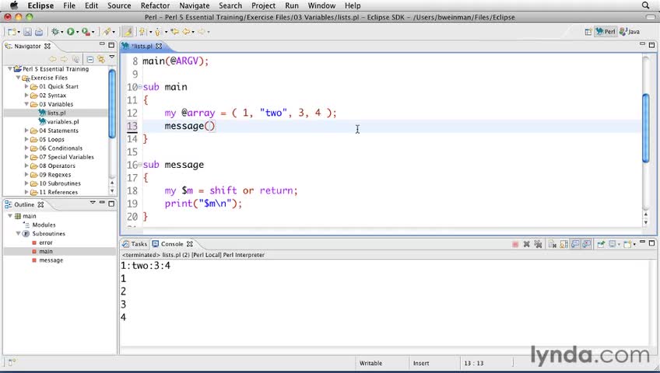660x373 pixels.
Task: Open the Spotlight search magnifier
Action: 645,5
